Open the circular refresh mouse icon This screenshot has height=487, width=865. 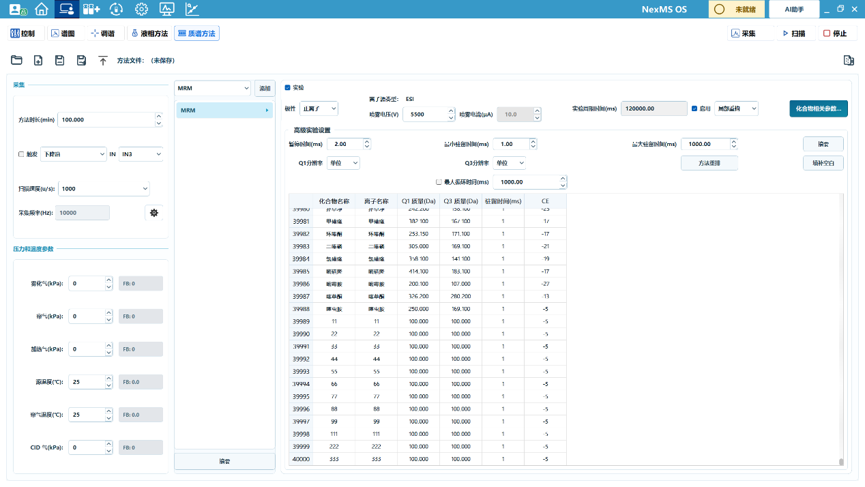click(x=117, y=10)
